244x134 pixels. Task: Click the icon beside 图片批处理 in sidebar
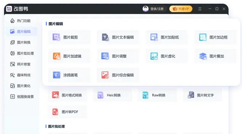(x=13, y=53)
